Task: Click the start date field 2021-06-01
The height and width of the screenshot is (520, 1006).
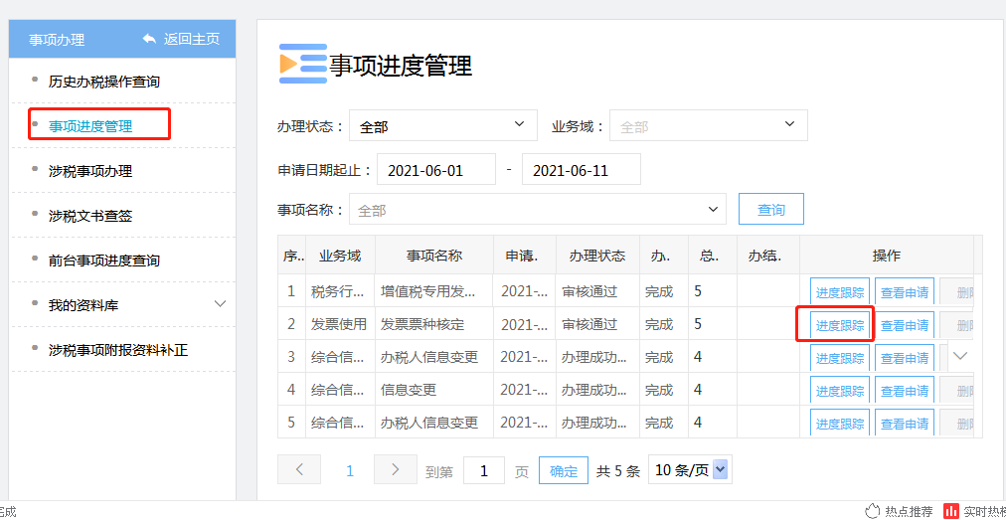Action: click(435, 170)
